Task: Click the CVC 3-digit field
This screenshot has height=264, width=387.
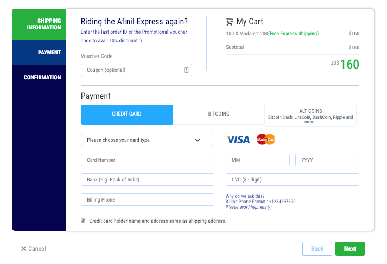Action: (292, 180)
